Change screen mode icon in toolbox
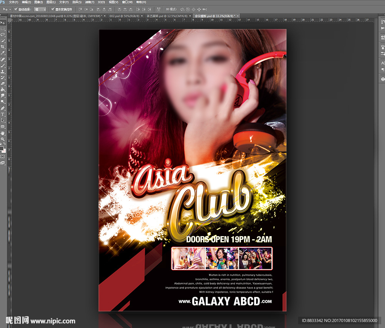This screenshot has width=385, height=328. [x=3, y=163]
